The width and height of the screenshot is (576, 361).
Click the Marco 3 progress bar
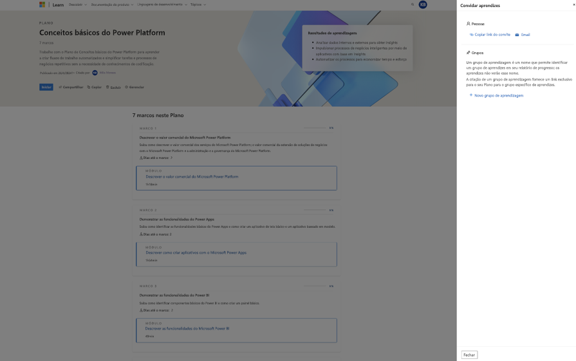pyautogui.click(x=315, y=286)
